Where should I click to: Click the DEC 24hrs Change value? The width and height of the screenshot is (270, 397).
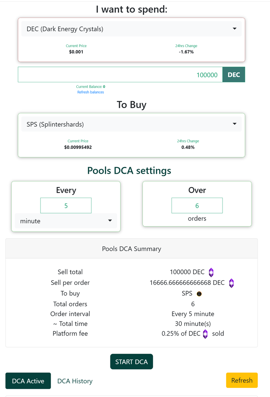coord(186,52)
